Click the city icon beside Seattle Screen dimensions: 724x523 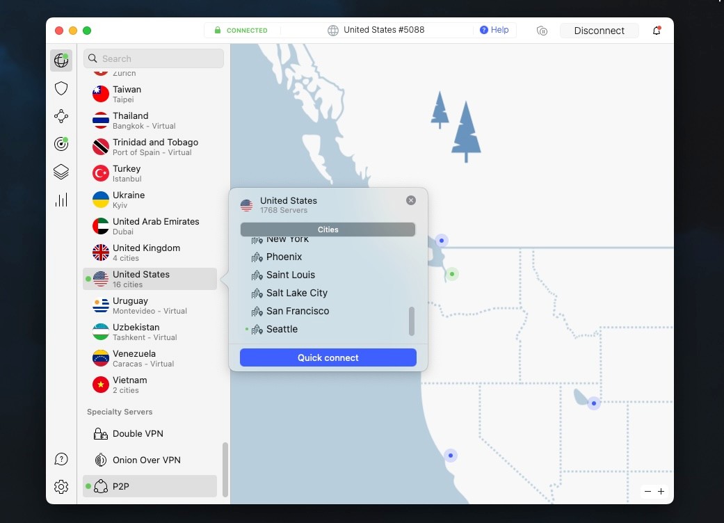pyautogui.click(x=257, y=330)
